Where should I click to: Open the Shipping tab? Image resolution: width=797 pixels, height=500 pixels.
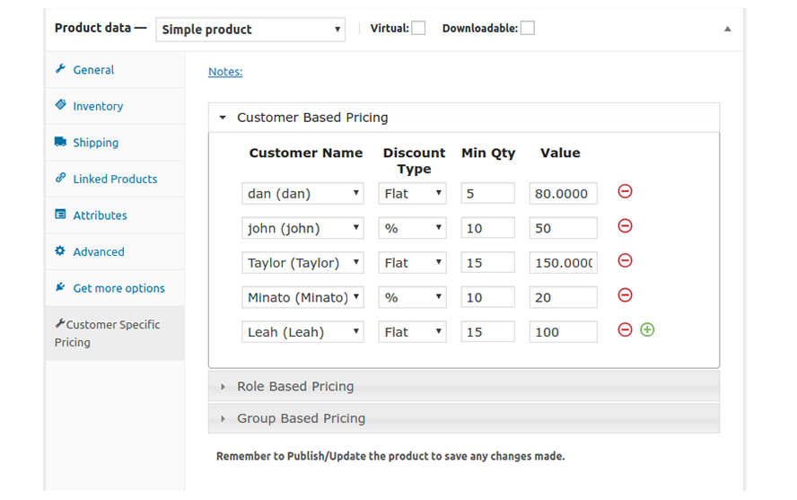tap(95, 143)
